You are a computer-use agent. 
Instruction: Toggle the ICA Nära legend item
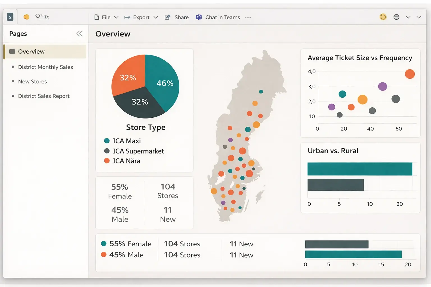126,161
